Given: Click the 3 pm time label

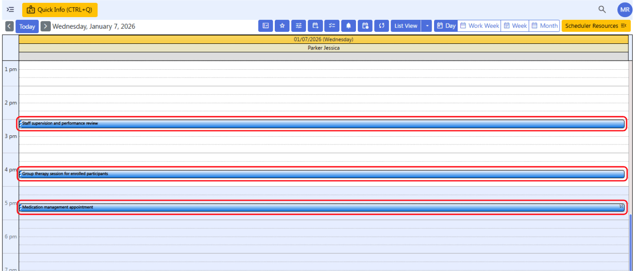Looking at the screenshot, I should click(11, 136).
